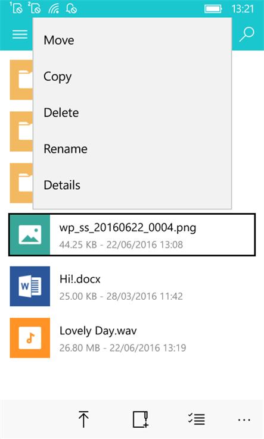Tap the select items checklist icon

[x=197, y=419]
